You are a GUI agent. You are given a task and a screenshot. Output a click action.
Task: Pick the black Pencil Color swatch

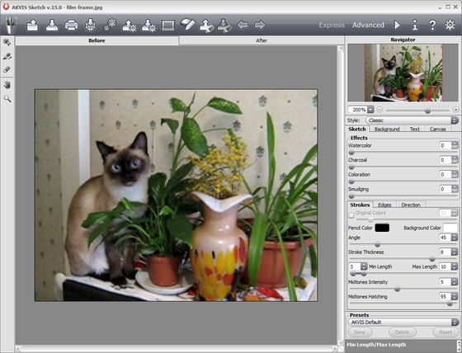point(382,228)
